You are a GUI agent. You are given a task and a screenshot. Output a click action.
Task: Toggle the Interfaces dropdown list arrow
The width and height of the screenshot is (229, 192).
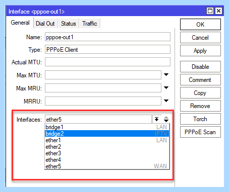(156, 119)
